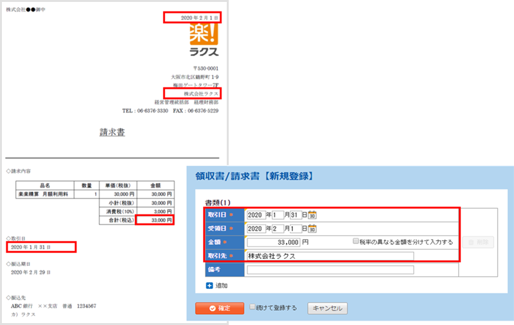Screen dimensions: 514x325
Task: Click the ◇請求内容 section heading
Action: (19, 171)
